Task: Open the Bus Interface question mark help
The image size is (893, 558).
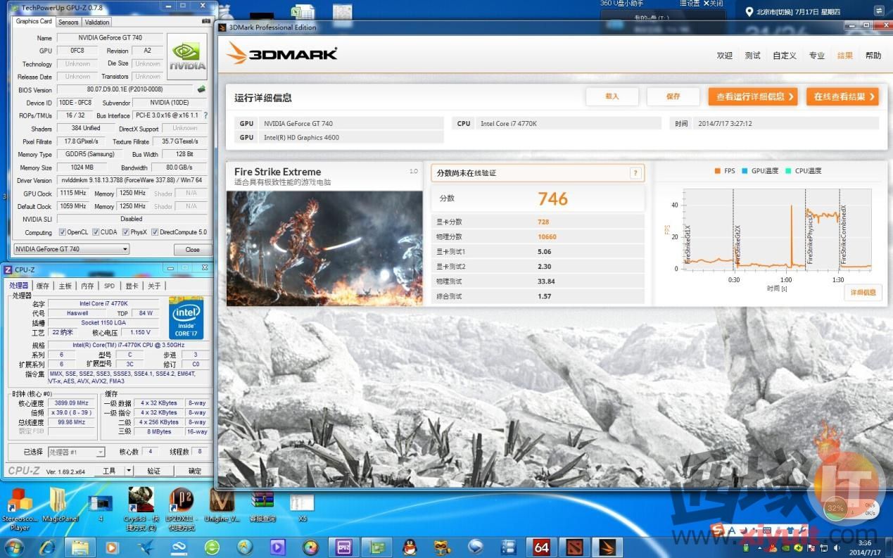Action: [x=205, y=115]
